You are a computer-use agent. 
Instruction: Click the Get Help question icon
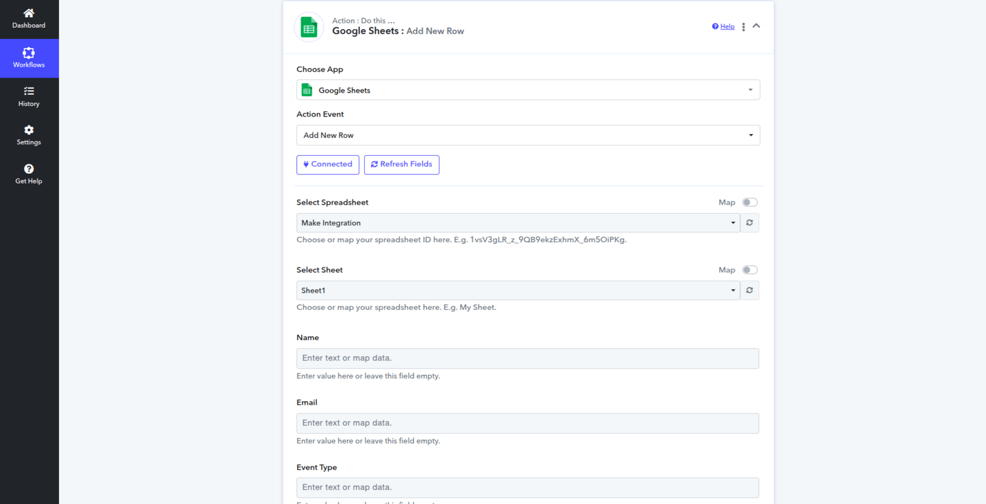click(29, 169)
